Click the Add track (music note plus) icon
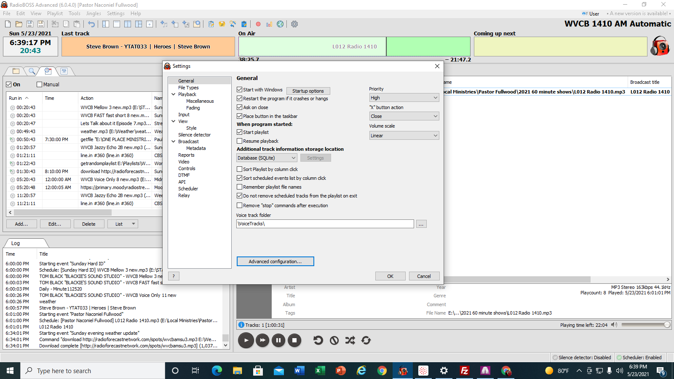The image size is (674, 379). pyautogui.click(x=164, y=24)
